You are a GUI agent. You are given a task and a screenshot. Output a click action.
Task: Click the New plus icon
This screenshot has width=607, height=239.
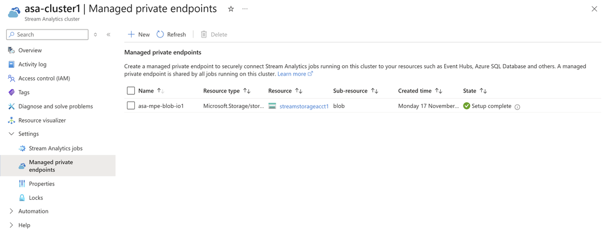131,35
